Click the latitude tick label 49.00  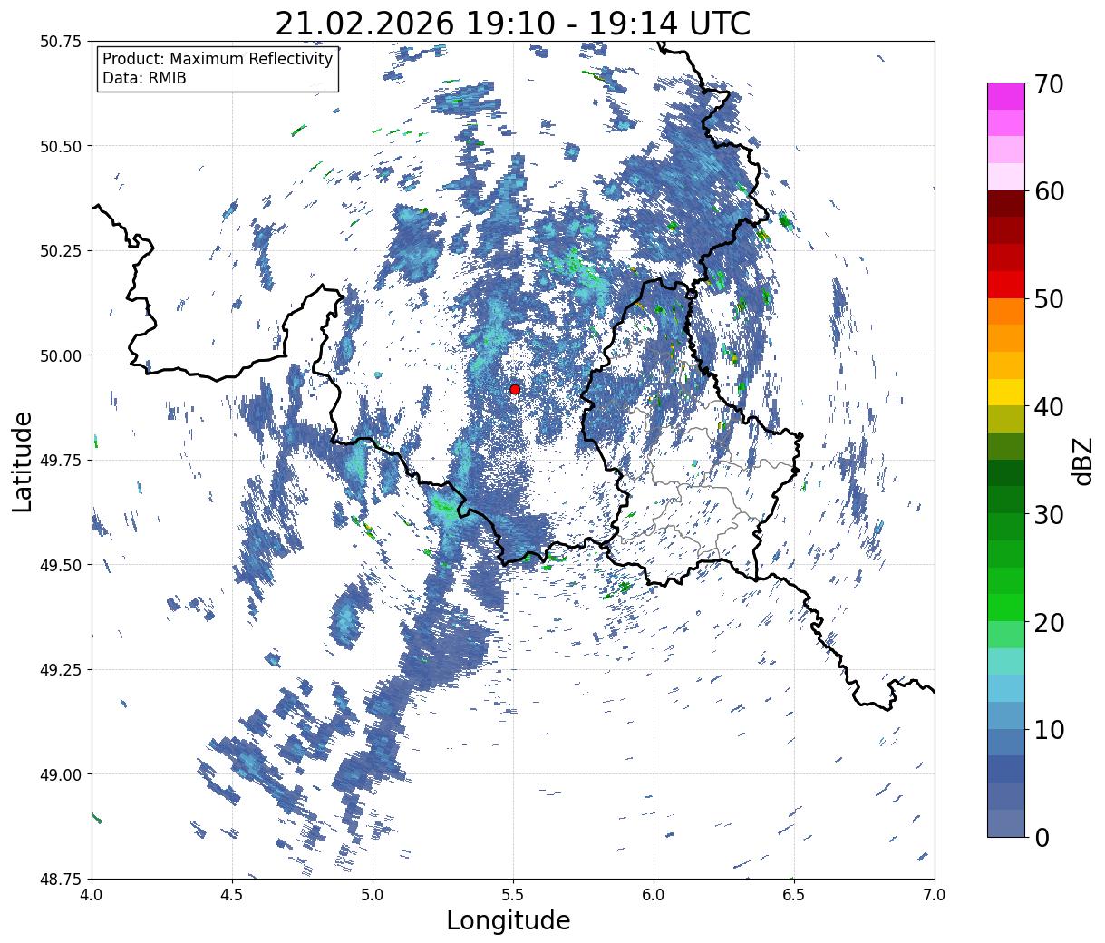pos(60,774)
